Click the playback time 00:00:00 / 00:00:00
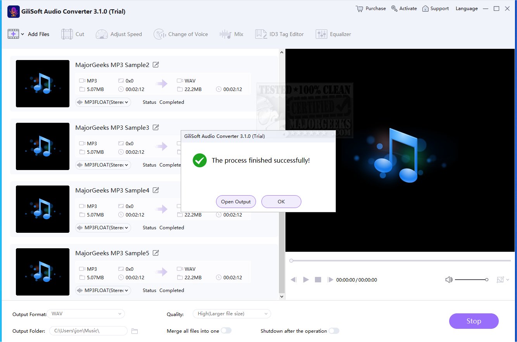Viewport: 517px width, 342px height. pos(356,280)
